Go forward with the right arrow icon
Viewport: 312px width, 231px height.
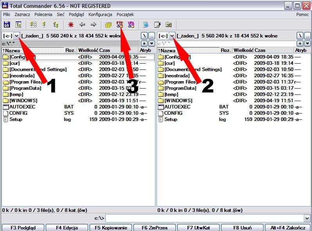click(x=93, y=25)
